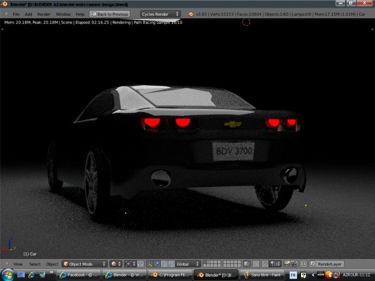
Task: Click the OpenGL render animation clapper icon
Action: tap(294, 264)
